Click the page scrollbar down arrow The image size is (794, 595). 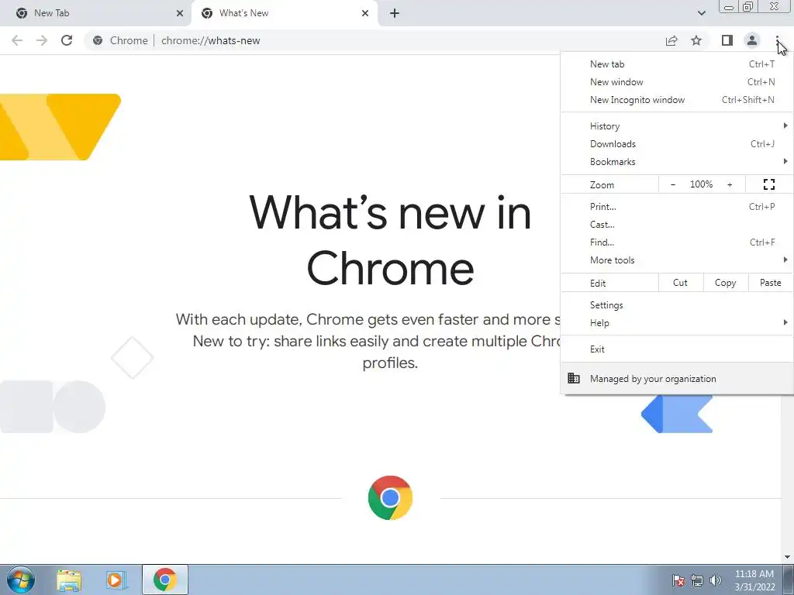pos(788,558)
